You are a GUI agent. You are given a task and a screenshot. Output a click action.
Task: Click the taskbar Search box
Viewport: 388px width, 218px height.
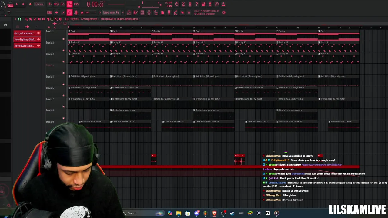144,213
